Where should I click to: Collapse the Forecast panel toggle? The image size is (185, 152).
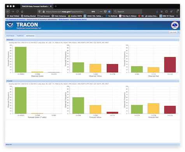178,81
